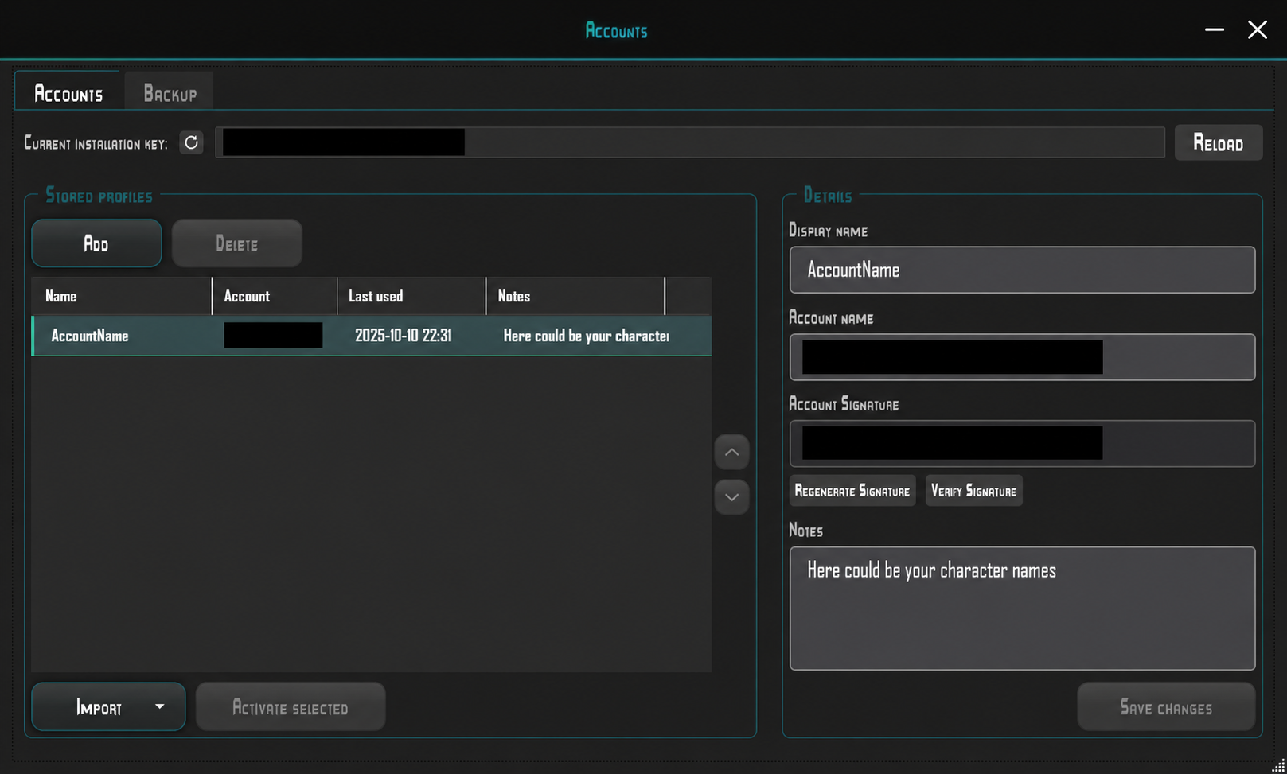Click the Reload button
This screenshot has width=1287, height=774.
(x=1218, y=142)
